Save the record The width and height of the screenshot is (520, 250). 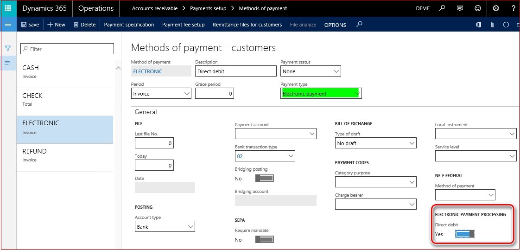(x=30, y=25)
